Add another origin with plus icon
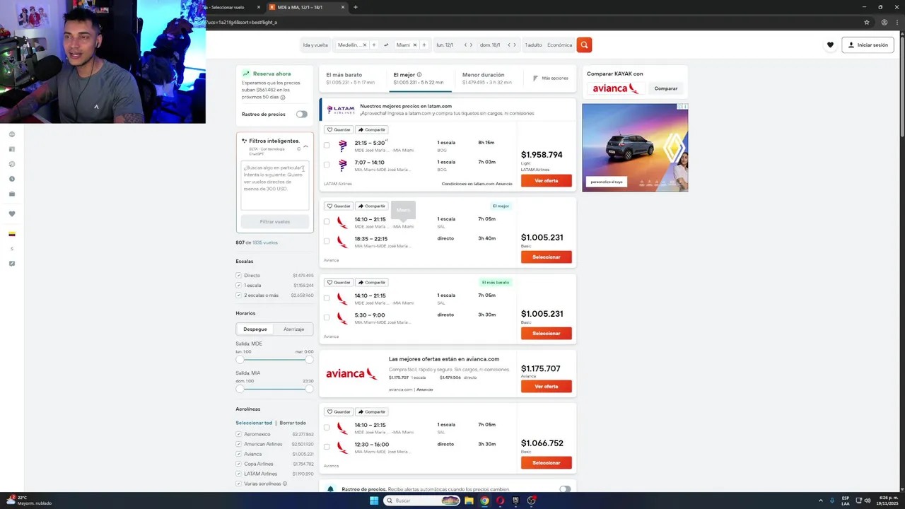The height and width of the screenshot is (509, 905). pos(374,45)
